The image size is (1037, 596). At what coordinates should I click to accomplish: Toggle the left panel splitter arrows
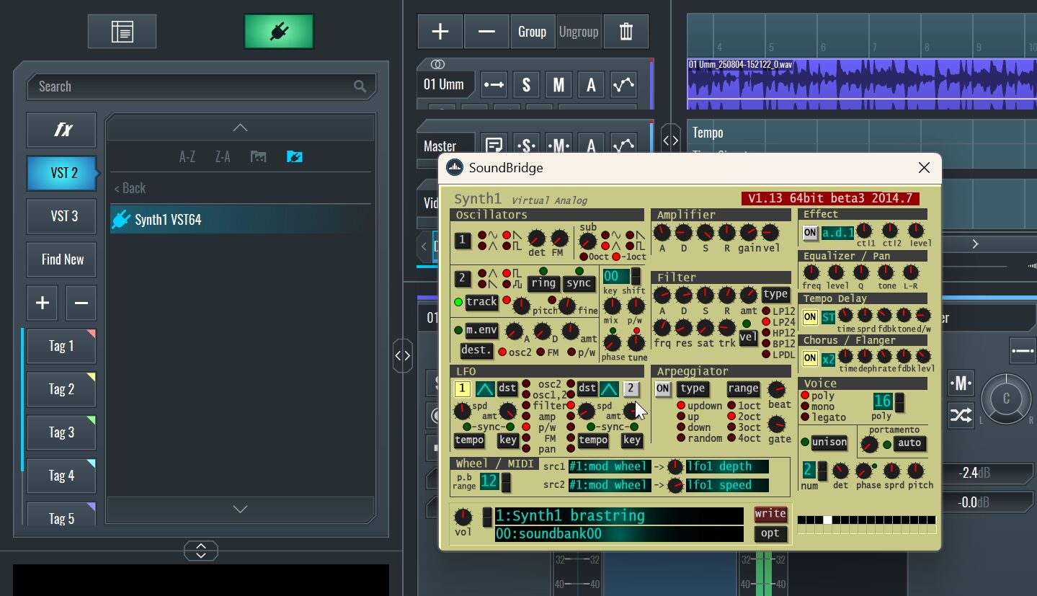point(403,355)
